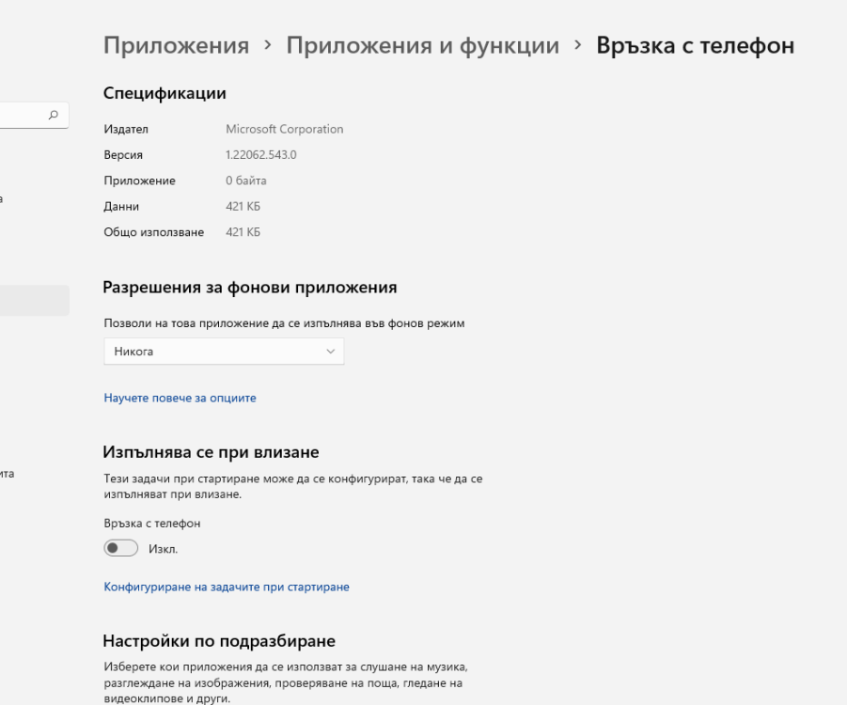This screenshot has width=847, height=705.
Task: Click the Microsoft Corporation publisher value
Action: click(x=284, y=129)
